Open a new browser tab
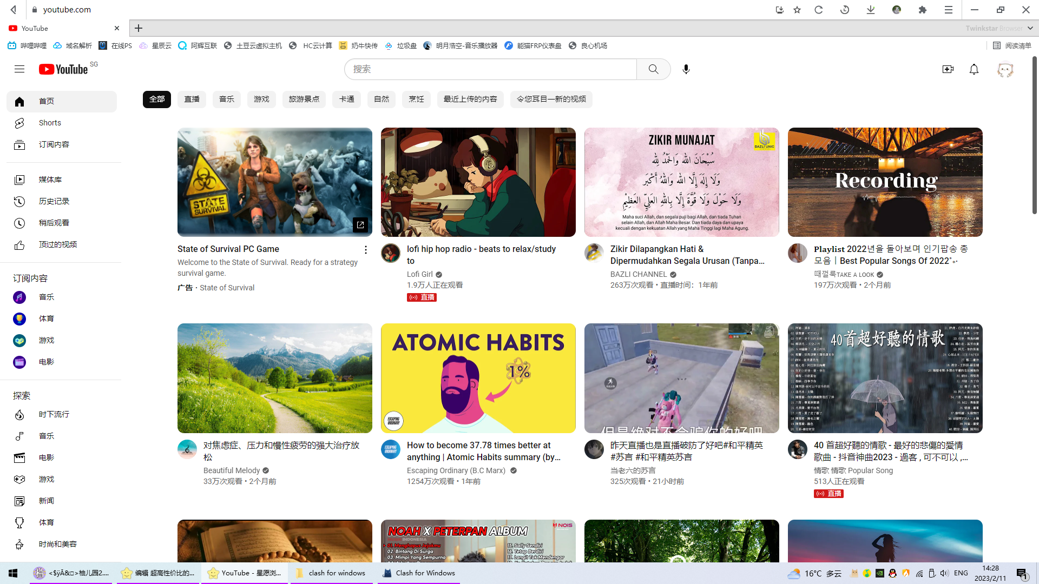 coord(139,28)
